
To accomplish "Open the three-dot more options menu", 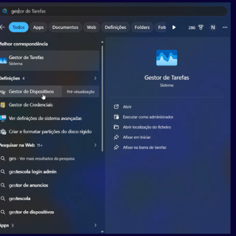I will click(x=225, y=27).
